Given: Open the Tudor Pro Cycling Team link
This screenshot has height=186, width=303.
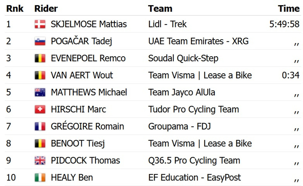Looking at the screenshot, I should pos(193,109).
